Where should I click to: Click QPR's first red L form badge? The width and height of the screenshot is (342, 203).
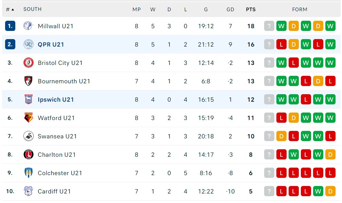click(x=281, y=44)
